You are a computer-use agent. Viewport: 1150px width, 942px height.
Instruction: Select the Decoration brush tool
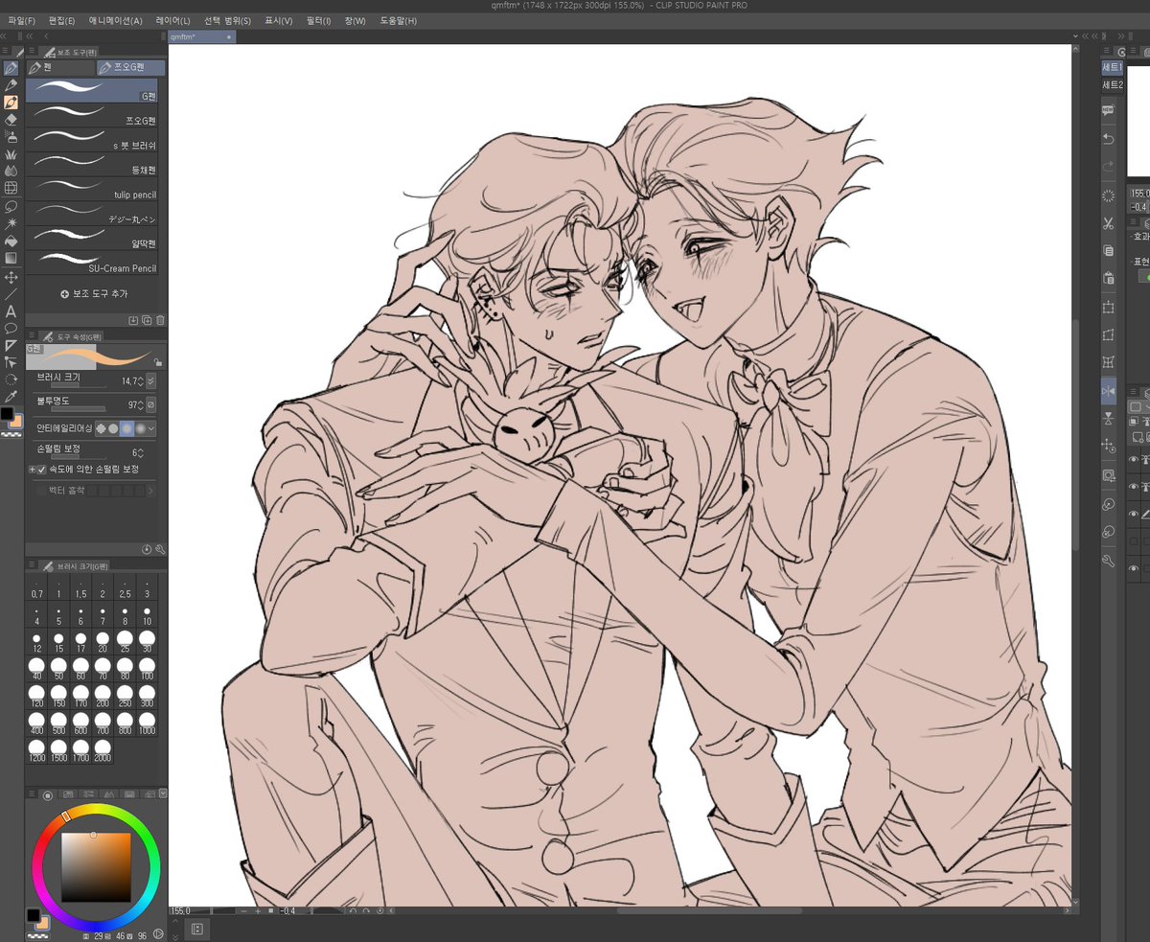coord(11,154)
